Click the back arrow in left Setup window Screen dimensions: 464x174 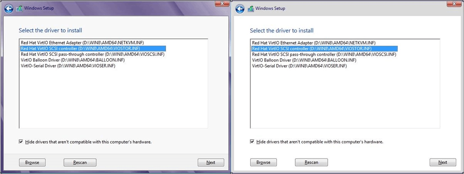8,8
